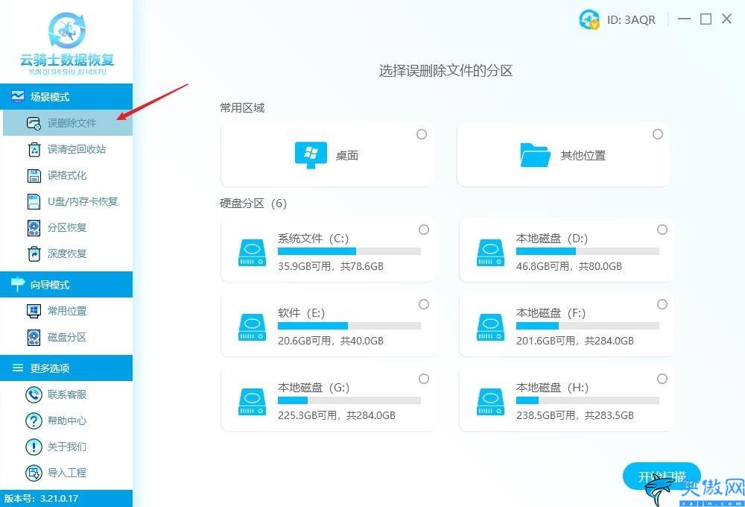Click the 误清空回收站 recycle bin icon
The height and width of the screenshot is (507, 745).
click(34, 149)
